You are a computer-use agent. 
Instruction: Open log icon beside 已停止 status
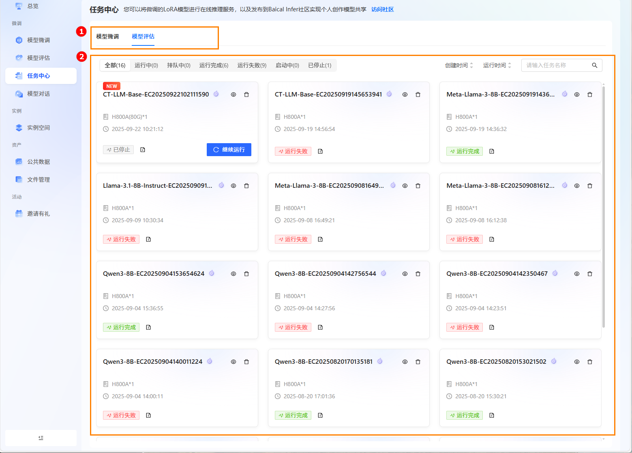pos(143,150)
